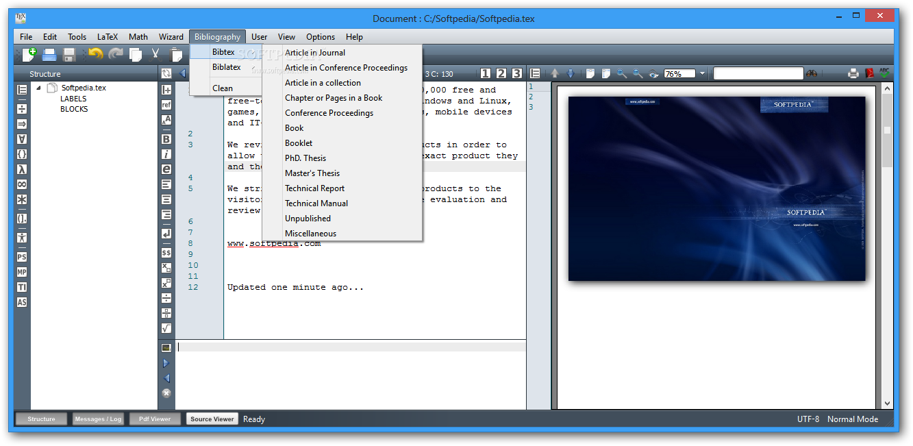
Task: Toggle PDF structure list icon
Action: tap(536, 73)
